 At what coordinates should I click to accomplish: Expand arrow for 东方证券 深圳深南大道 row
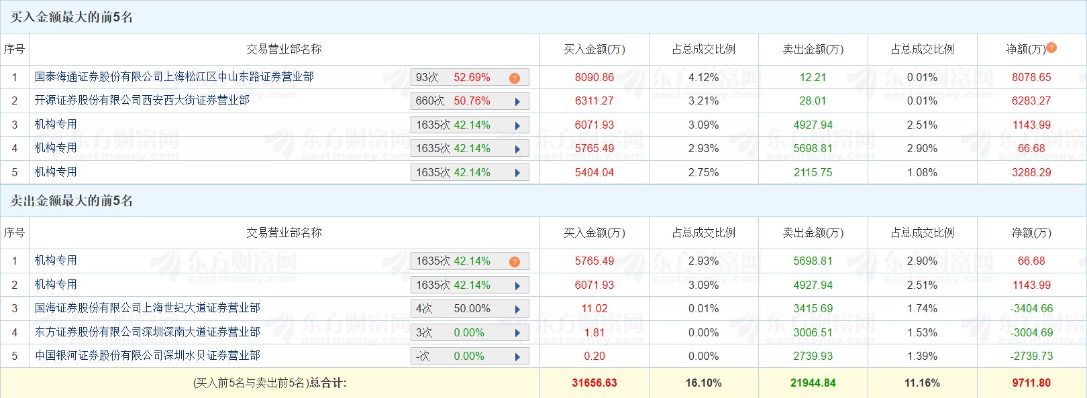click(517, 333)
